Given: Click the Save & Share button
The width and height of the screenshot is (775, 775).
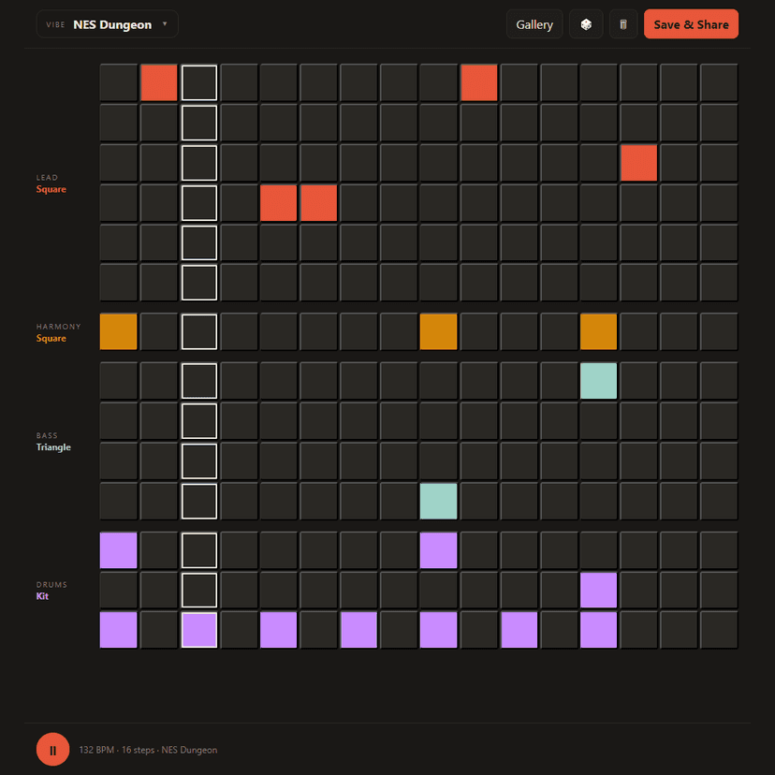Looking at the screenshot, I should (x=691, y=24).
